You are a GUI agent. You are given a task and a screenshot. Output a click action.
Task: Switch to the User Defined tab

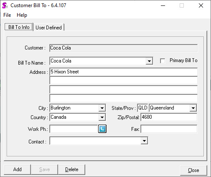[48, 27]
